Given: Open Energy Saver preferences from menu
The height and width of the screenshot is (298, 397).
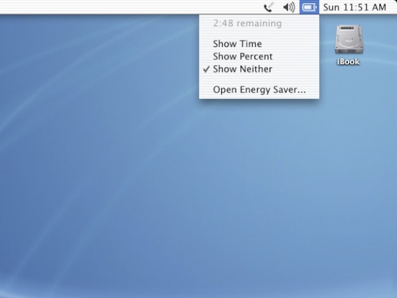Looking at the screenshot, I should pos(259,90).
